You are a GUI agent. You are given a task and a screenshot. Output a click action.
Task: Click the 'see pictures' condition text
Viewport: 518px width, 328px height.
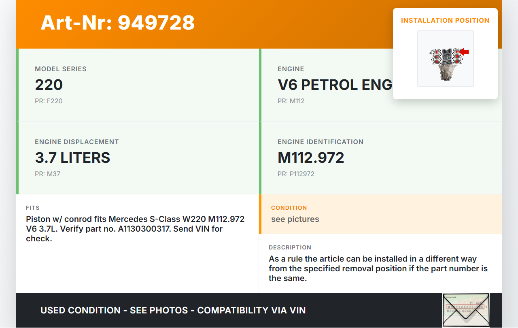point(295,219)
